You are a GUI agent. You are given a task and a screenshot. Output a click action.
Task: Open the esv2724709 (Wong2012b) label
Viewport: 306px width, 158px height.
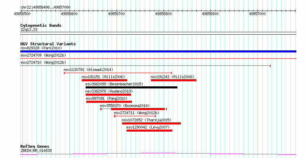[x=43, y=55]
